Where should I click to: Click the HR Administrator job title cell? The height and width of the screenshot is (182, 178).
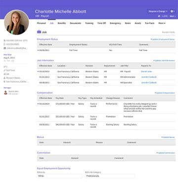(128, 77)
